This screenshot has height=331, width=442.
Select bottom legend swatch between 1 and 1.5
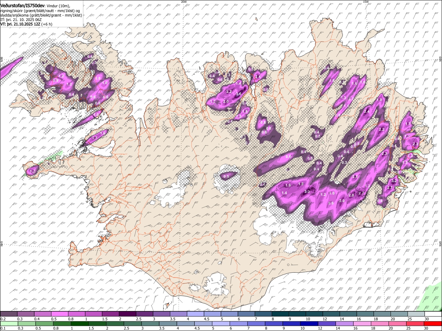(79, 323)
